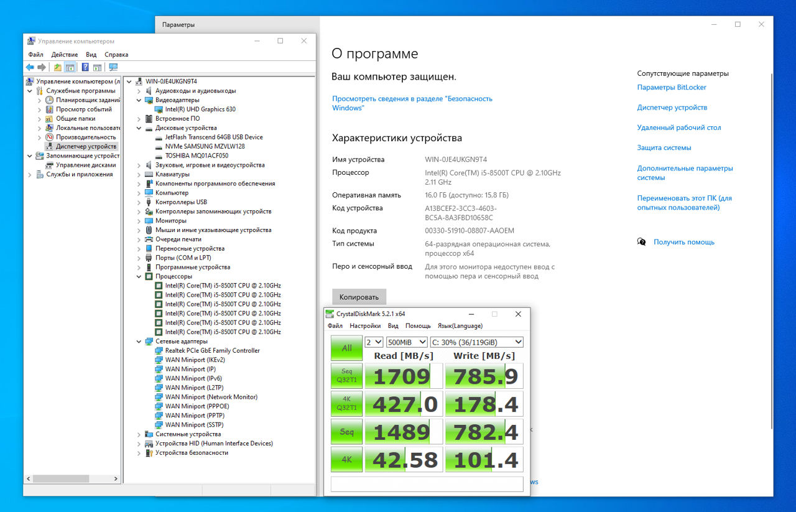Screen dimensions: 796x512
Task: Open the drive dropdown C: 30% (36/119GiB)
Action: pyautogui.click(x=476, y=342)
